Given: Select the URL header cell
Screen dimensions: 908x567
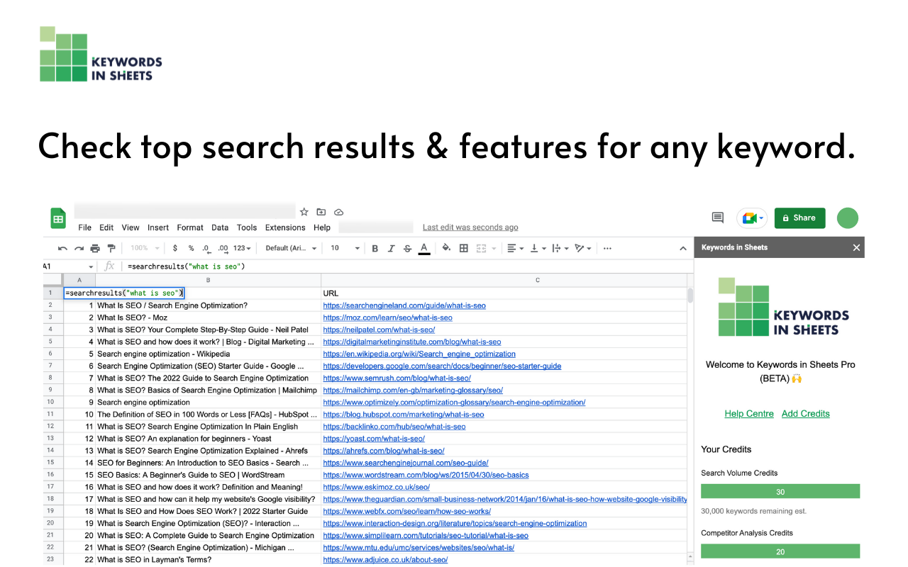Looking at the screenshot, I should coord(504,293).
